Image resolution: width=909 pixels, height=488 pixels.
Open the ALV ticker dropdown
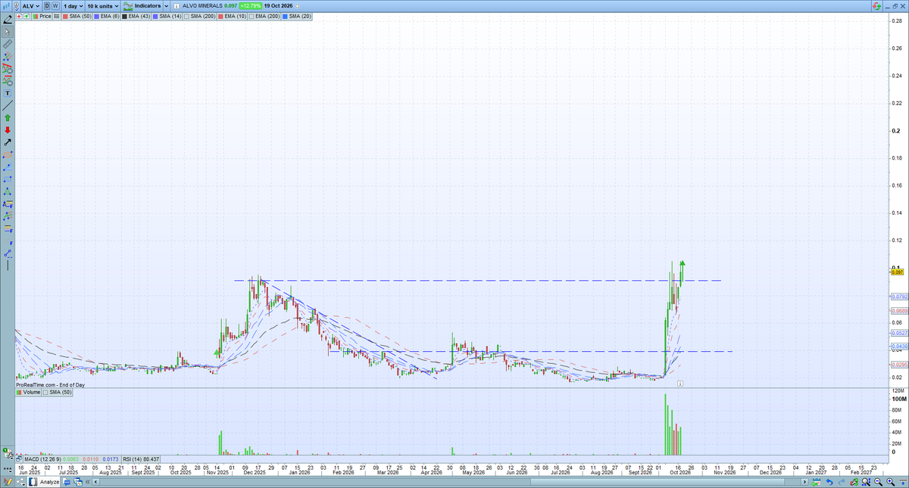pyautogui.click(x=31, y=6)
